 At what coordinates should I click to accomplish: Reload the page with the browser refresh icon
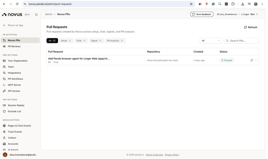(17, 4)
